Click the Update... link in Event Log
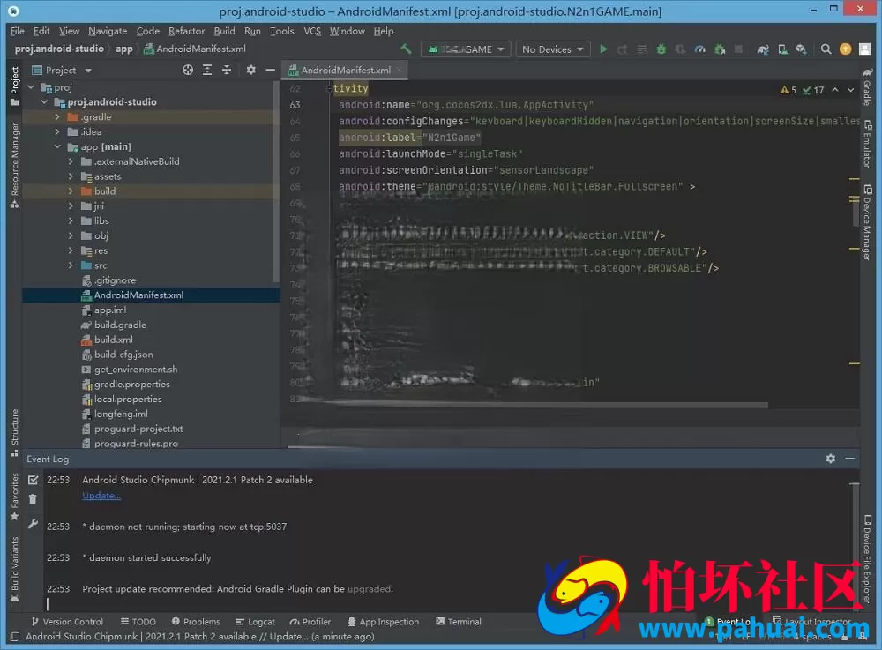 (101, 496)
